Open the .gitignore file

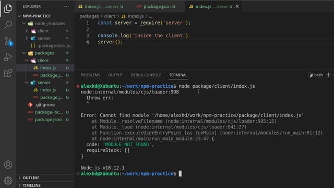click(x=45, y=104)
